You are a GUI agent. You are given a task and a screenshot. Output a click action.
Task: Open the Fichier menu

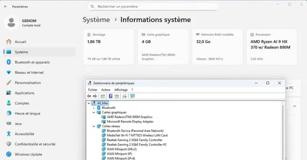coord(92,90)
